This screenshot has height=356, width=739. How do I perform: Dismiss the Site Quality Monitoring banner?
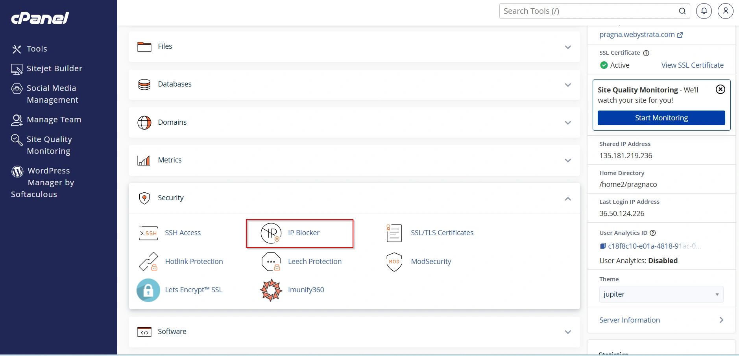pos(721,89)
